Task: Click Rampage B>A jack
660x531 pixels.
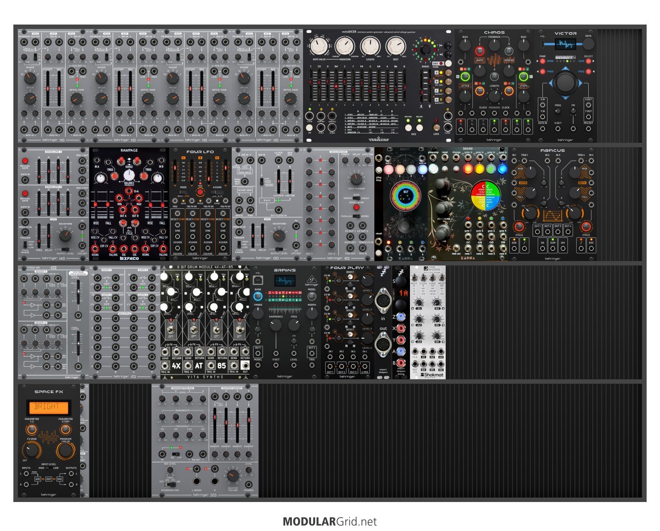Action: point(129,191)
